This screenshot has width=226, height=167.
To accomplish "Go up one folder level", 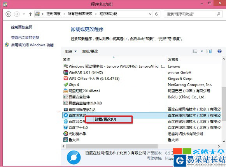I will click(30, 14).
